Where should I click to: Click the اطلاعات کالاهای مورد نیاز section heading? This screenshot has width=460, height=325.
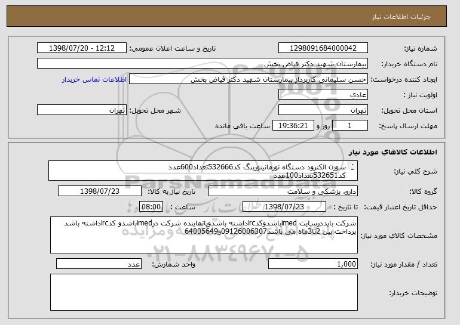pos(393,152)
